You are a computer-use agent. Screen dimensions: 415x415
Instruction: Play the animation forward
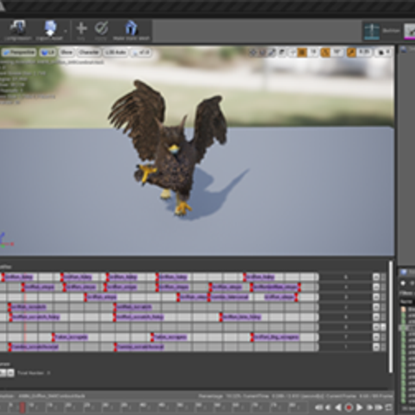(359, 407)
